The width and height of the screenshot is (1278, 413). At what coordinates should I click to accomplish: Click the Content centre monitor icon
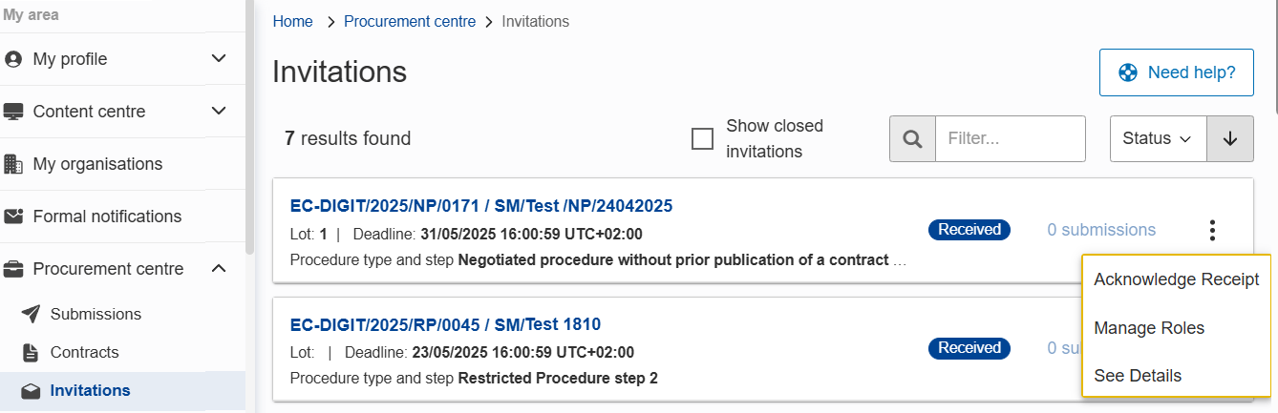tap(13, 112)
